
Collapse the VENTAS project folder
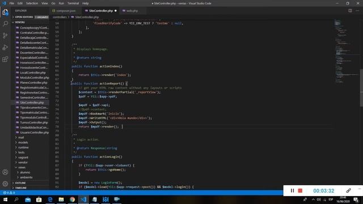[30, 22]
